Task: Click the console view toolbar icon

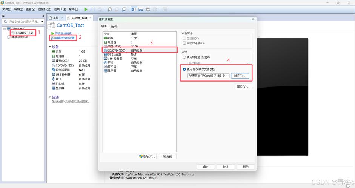Action: (165, 9)
